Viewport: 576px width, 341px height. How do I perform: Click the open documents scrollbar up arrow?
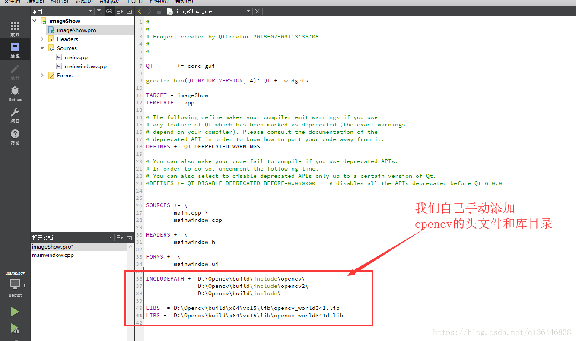130,246
